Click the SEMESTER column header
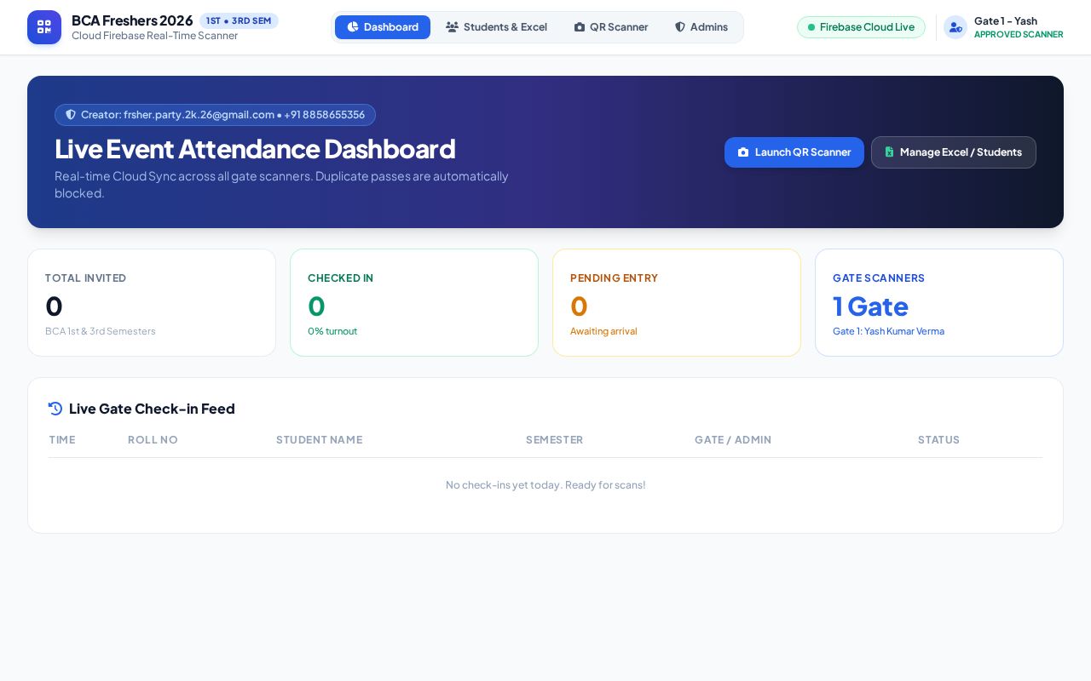This screenshot has width=1091, height=681. (554, 440)
